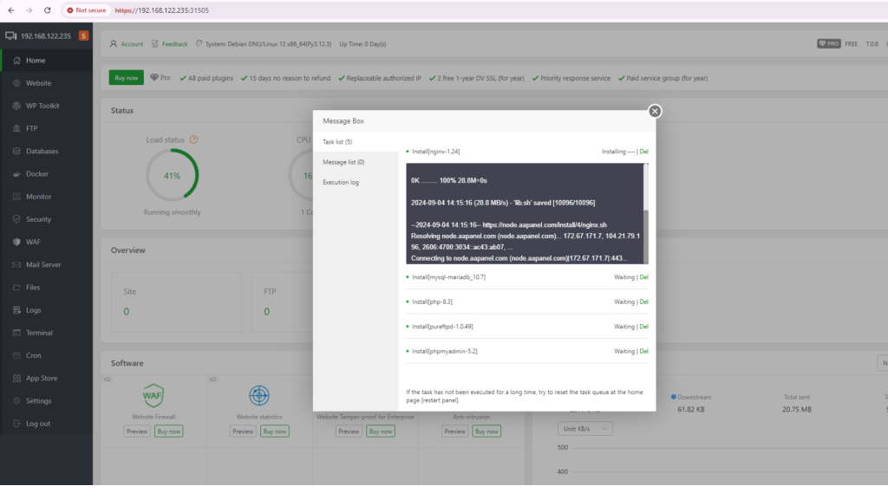This screenshot has height=499, width=888.
Task: Click the Home icon in sidebar
Action: point(16,61)
